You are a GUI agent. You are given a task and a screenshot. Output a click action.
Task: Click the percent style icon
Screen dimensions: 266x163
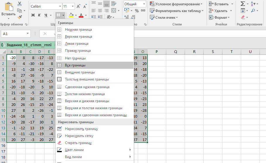[x=137, y=11]
